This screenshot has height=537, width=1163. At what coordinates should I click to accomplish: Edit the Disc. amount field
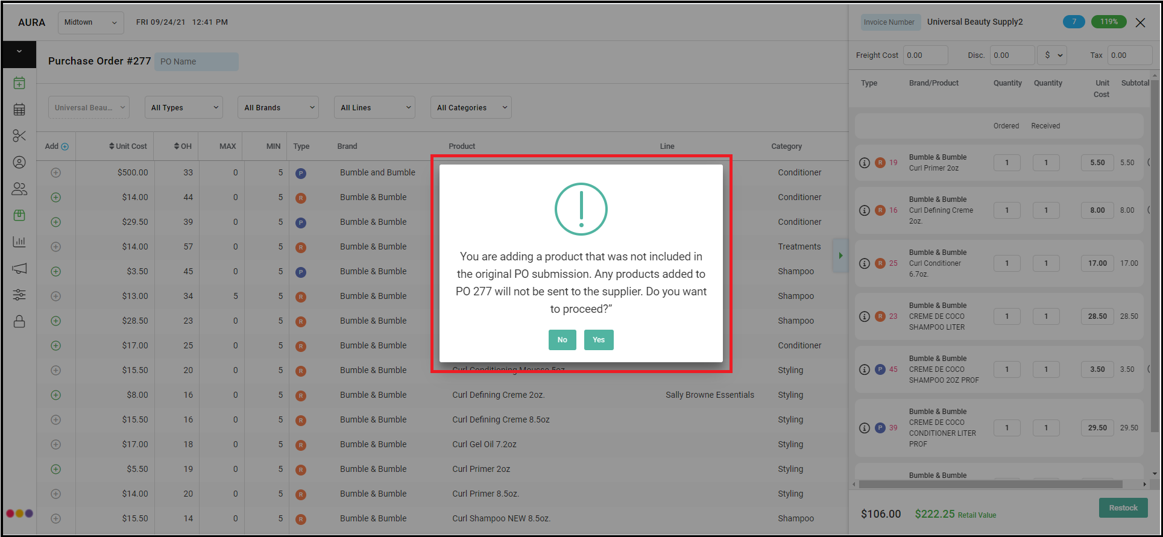pyautogui.click(x=1013, y=55)
